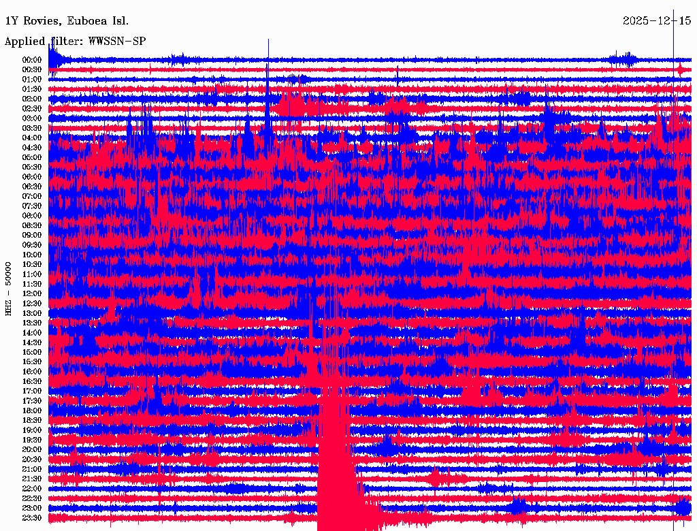The image size is (697, 531).
Task: Click the 21:00 time row label
Action: (x=31, y=469)
